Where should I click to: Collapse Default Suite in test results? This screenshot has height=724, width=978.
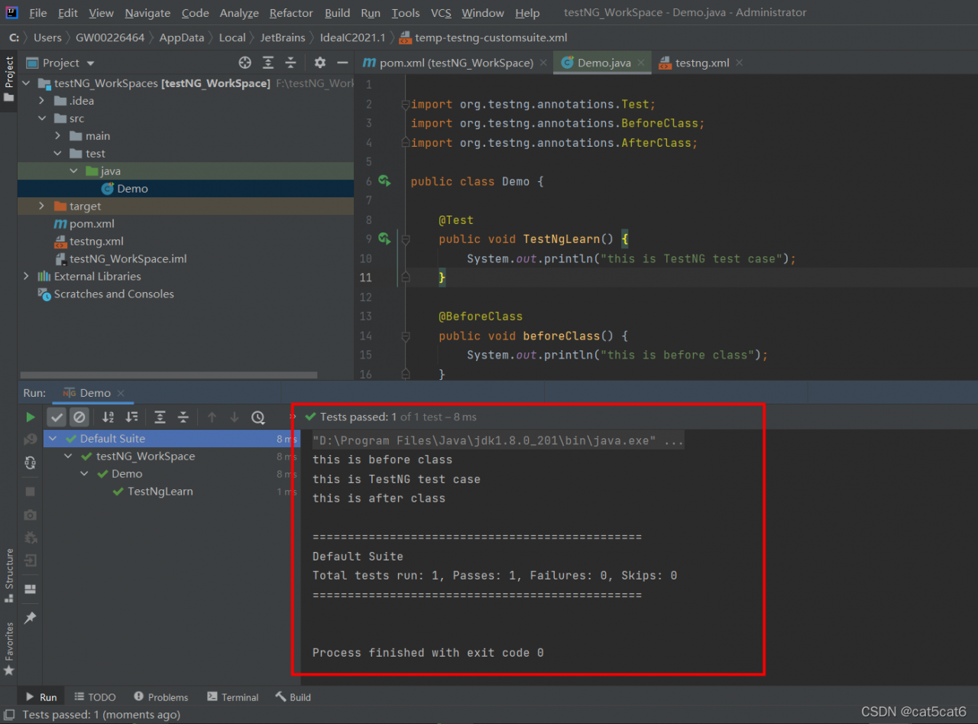[x=53, y=439]
